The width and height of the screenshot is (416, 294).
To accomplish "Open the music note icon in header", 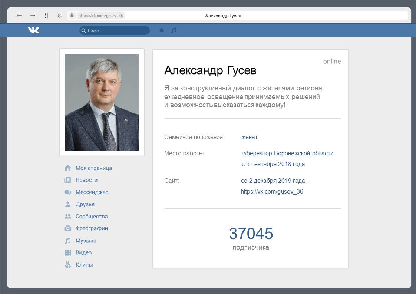I will 174,30.
